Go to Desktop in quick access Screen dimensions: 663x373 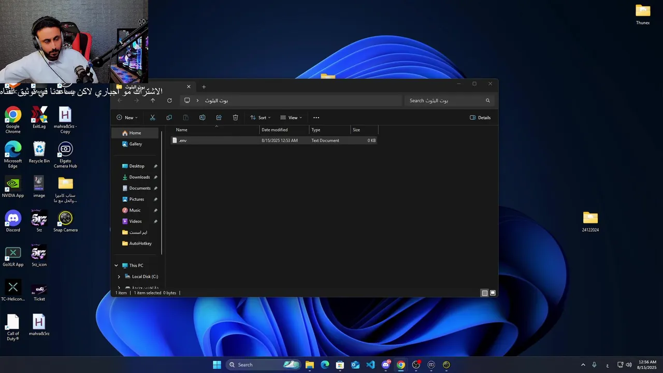coord(136,166)
